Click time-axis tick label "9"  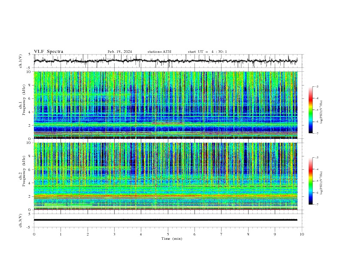pyautogui.click(x=275, y=234)
